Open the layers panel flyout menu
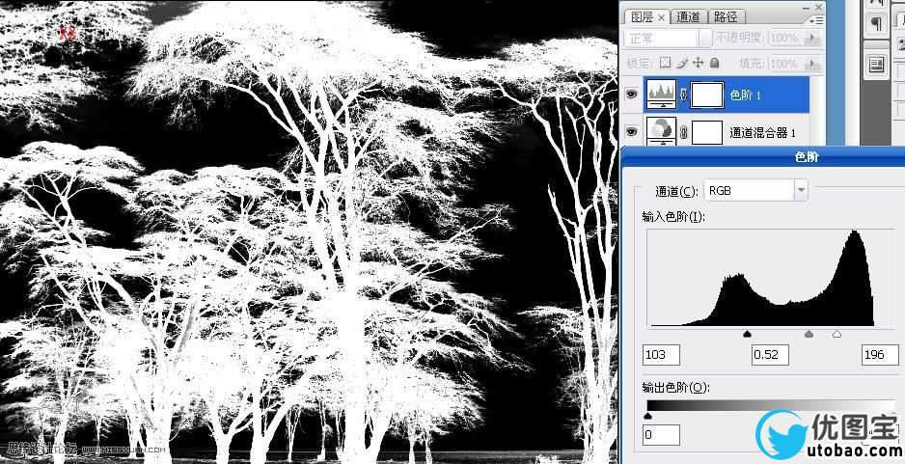905x464 pixels. [x=816, y=20]
